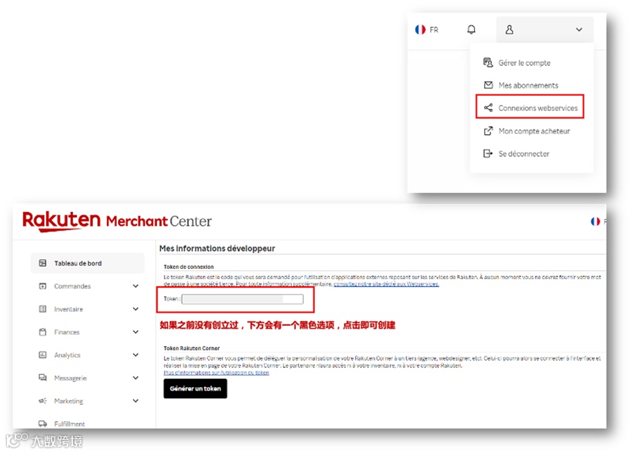The image size is (631, 453).
Task: Open the Commandes sidebar item
Action: [72, 286]
